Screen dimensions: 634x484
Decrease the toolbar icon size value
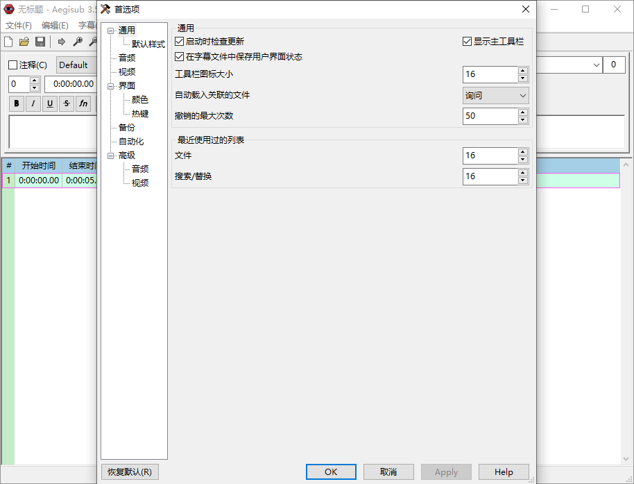tap(523, 78)
